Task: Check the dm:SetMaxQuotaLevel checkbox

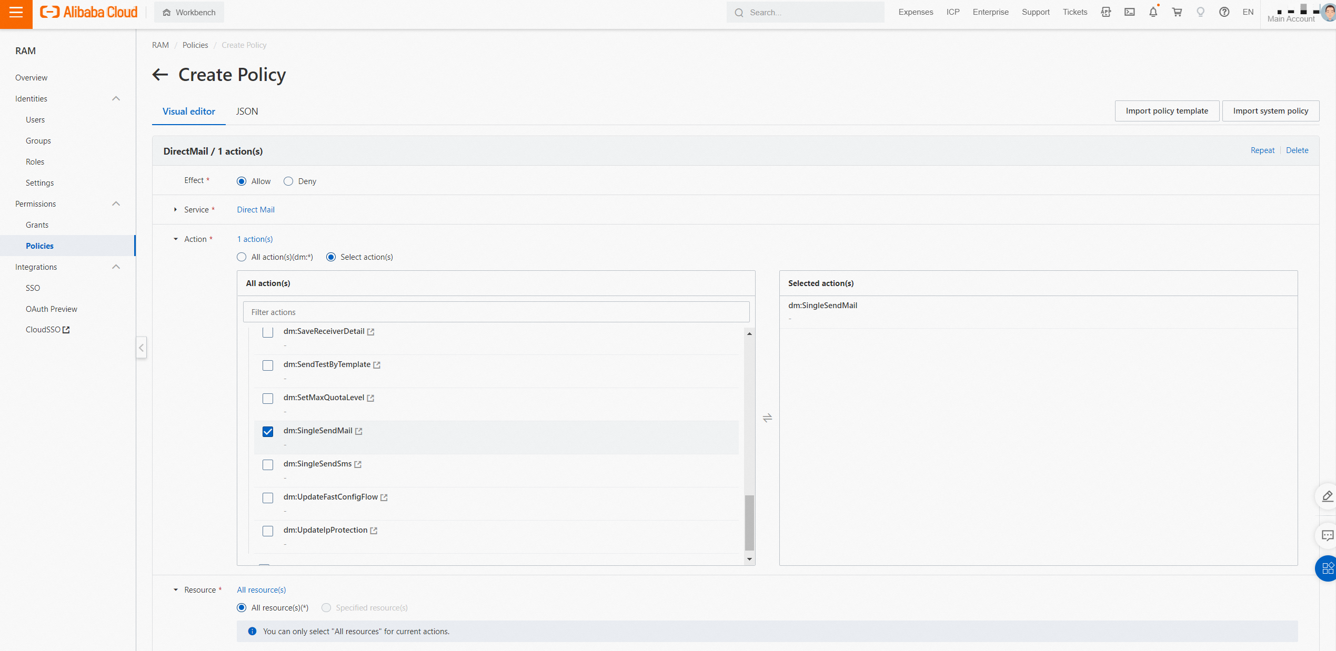Action: [268, 399]
